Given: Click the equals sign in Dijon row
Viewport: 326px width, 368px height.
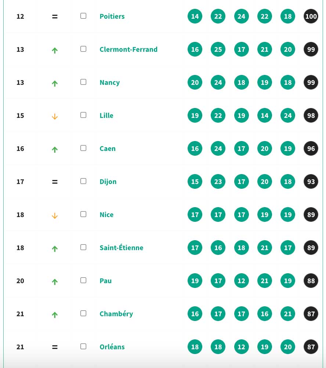Looking at the screenshot, I should pyautogui.click(x=55, y=182).
